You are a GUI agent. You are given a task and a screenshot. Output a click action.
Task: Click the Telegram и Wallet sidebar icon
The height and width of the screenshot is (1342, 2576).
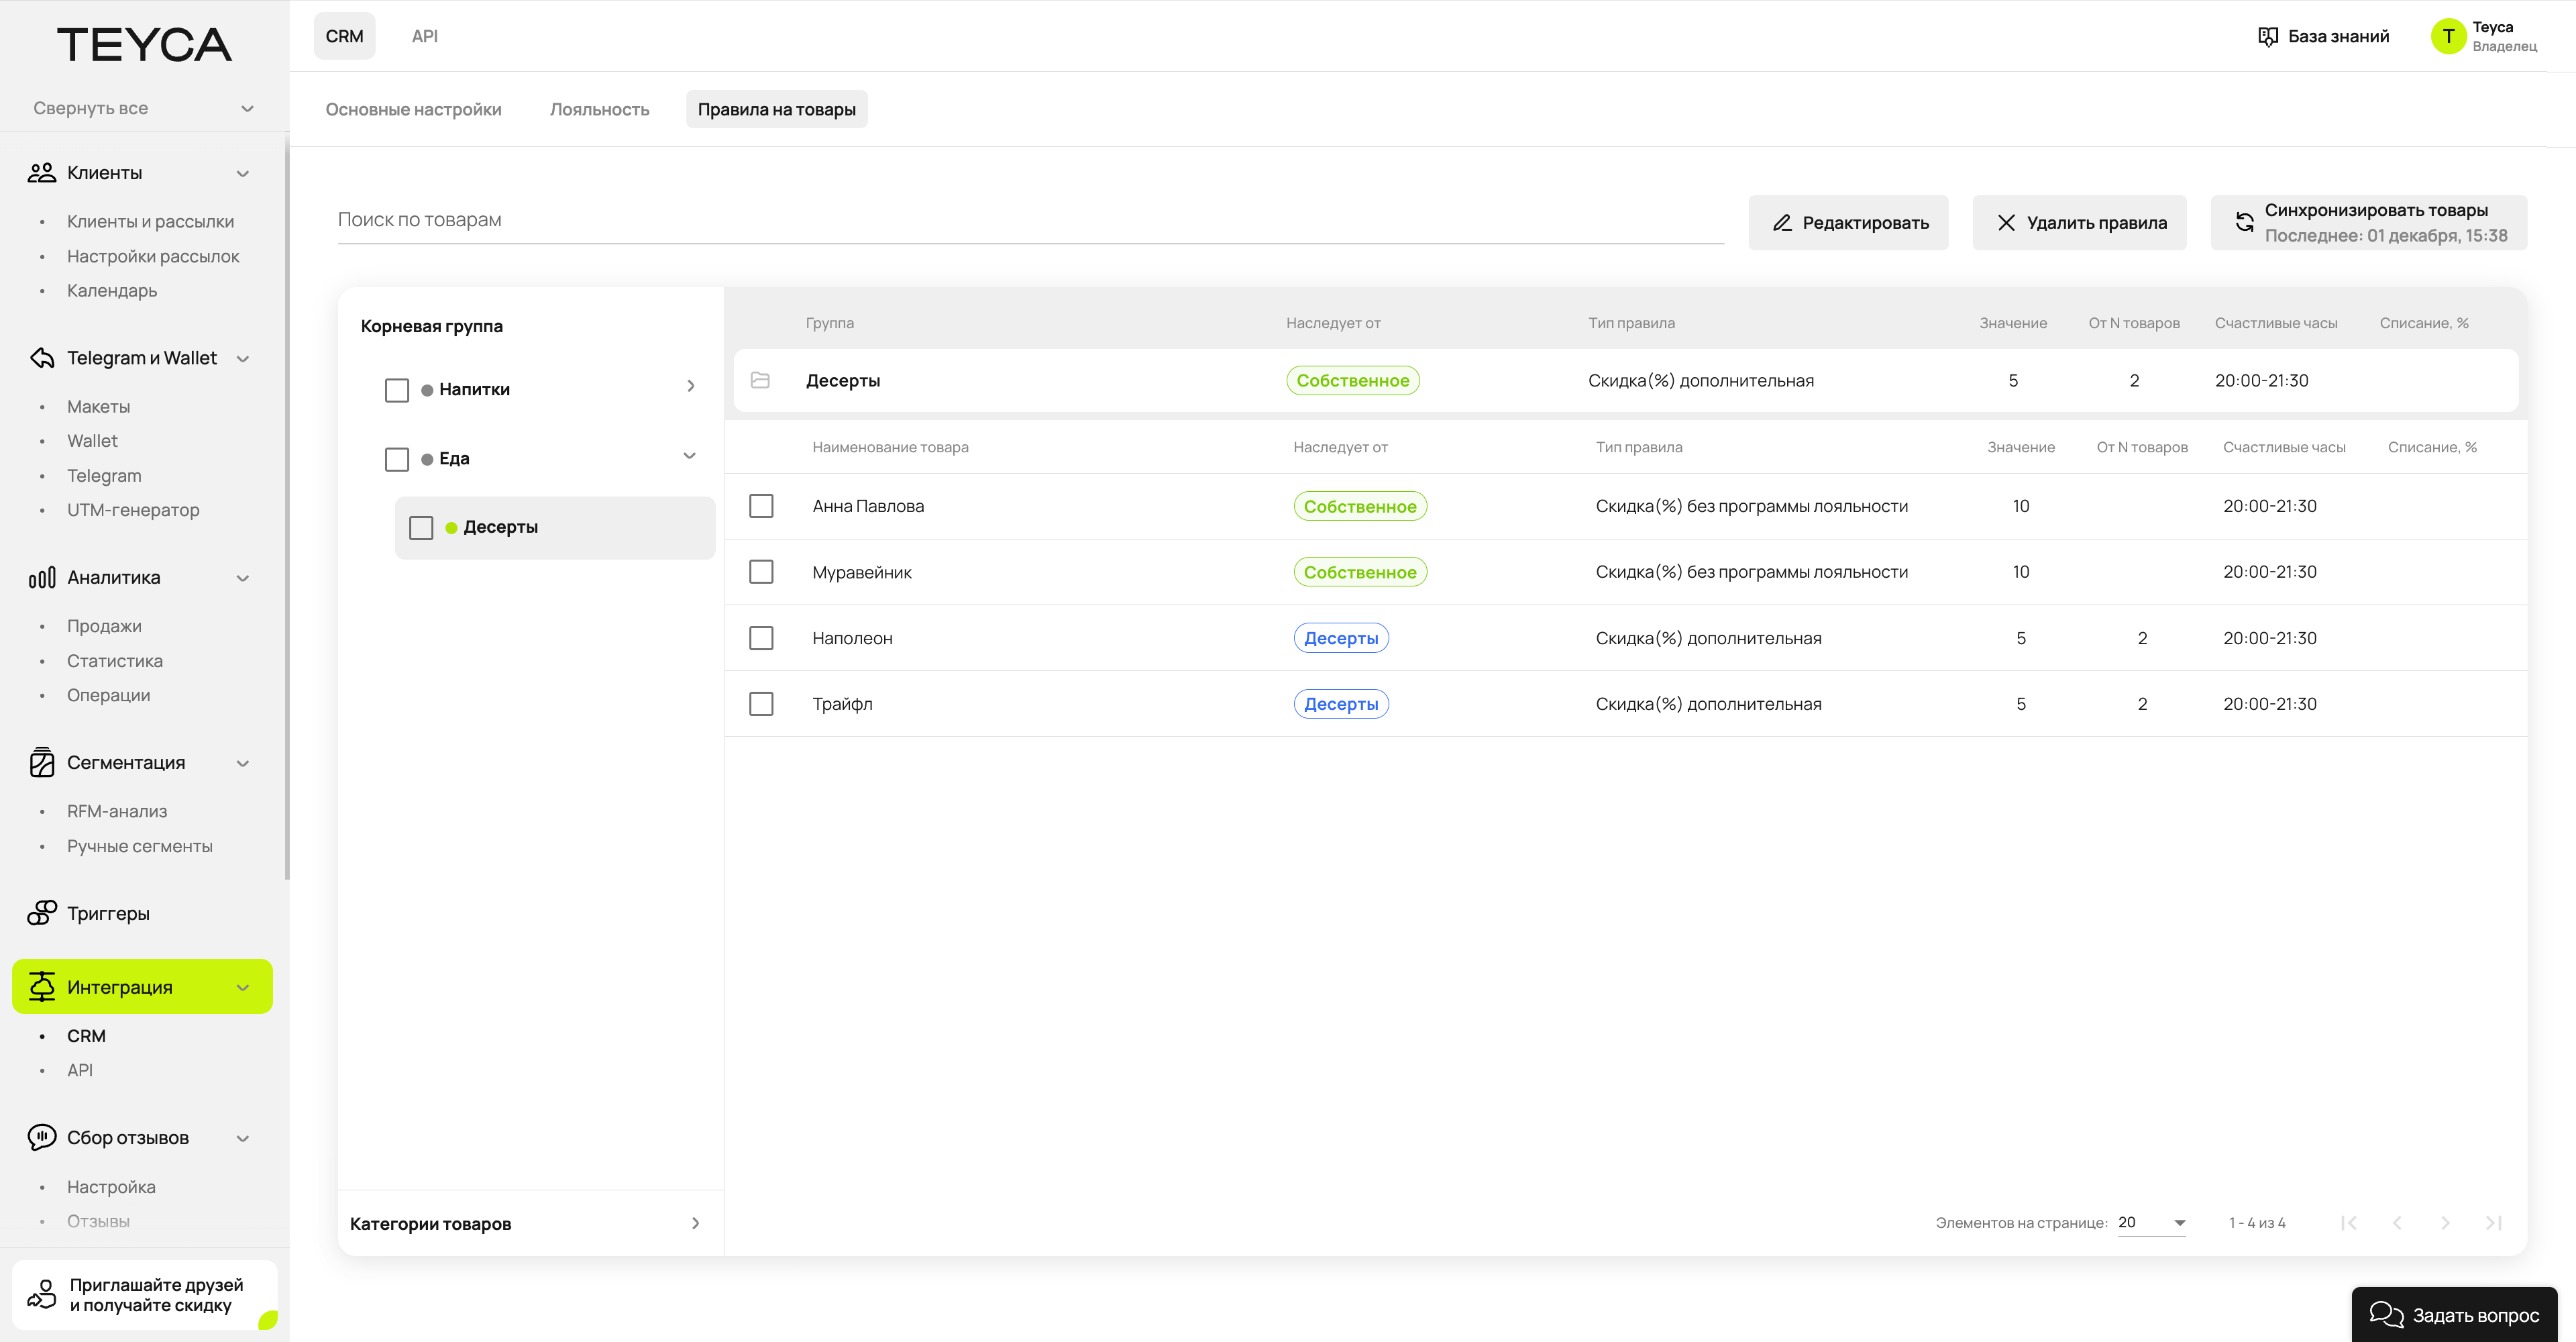[x=41, y=358]
